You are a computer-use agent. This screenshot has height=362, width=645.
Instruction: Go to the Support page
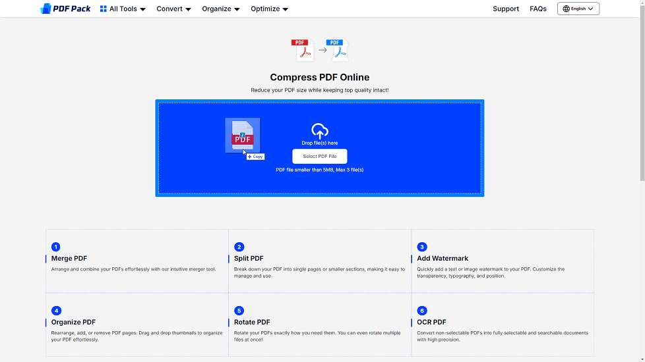point(506,9)
